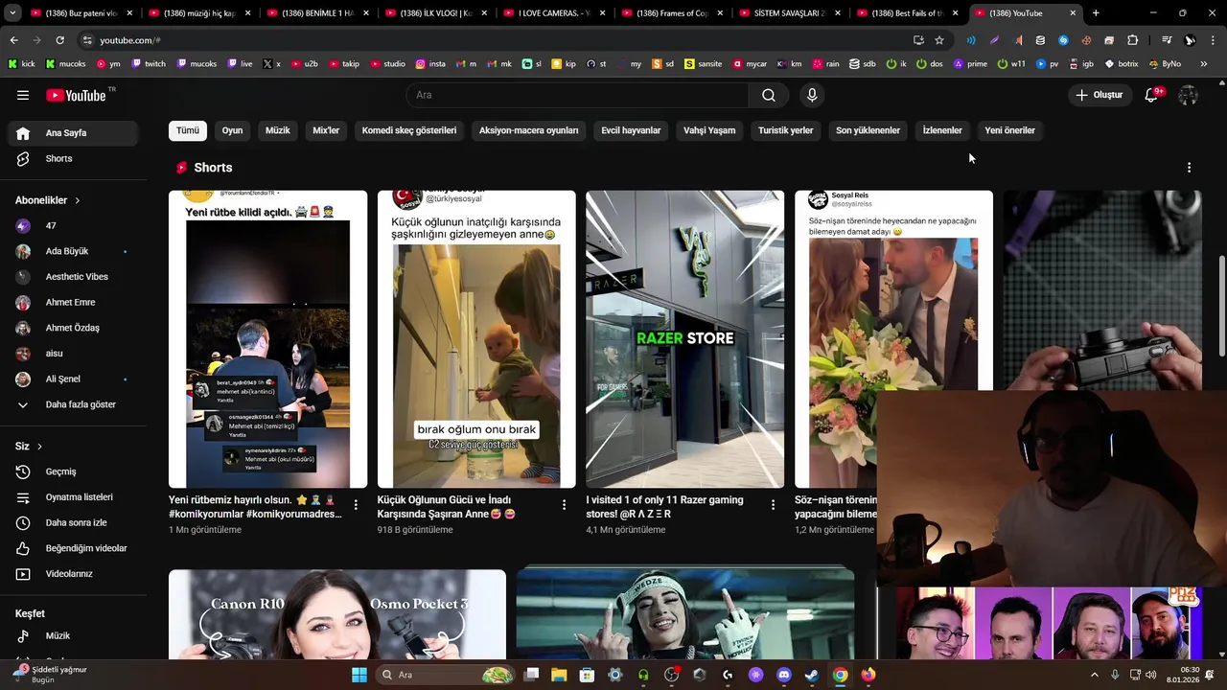Screen dimensions: 1227x690
Task: Select the Mix'ler filter chip
Action: pos(326,130)
